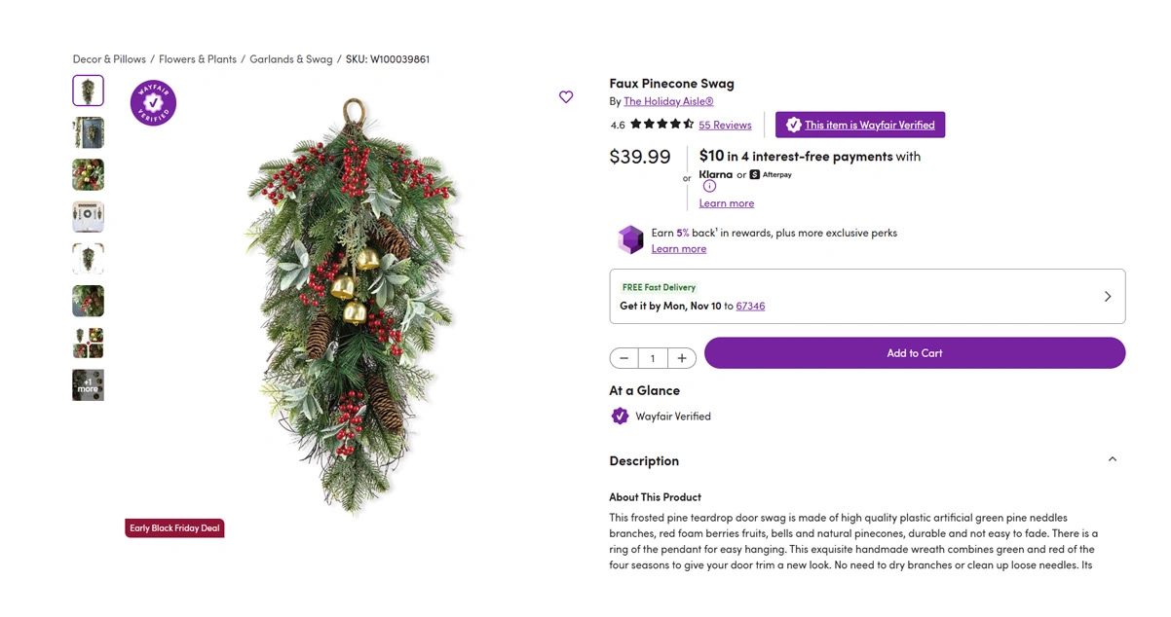Click the "This item is Wayfair Verified" button
Screen dimensions: 1171x617
(x=860, y=125)
